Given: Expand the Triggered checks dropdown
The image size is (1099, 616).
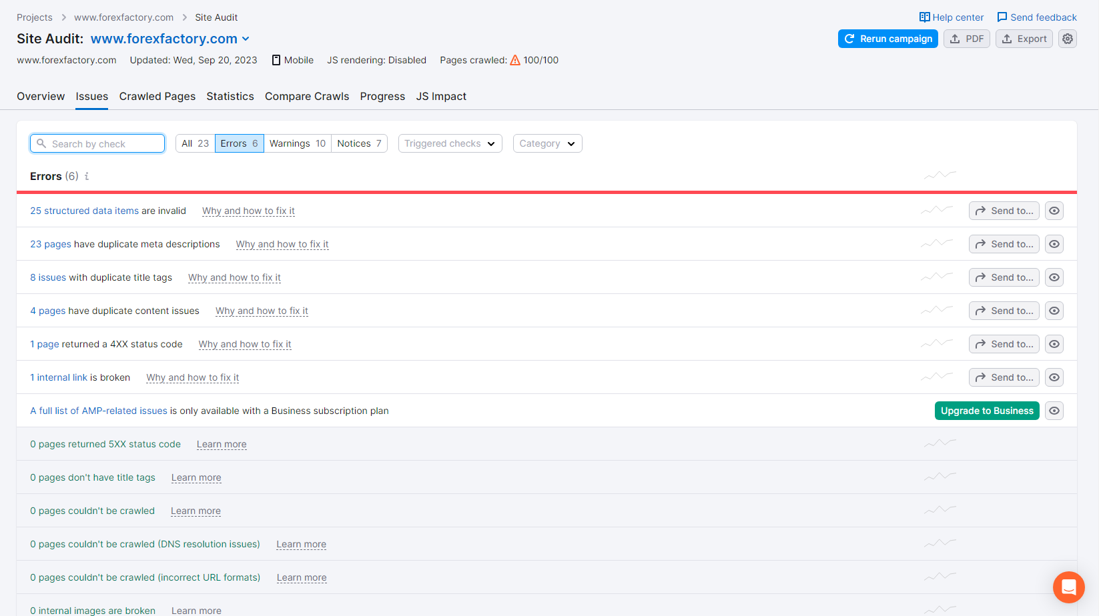Looking at the screenshot, I should (450, 143).
